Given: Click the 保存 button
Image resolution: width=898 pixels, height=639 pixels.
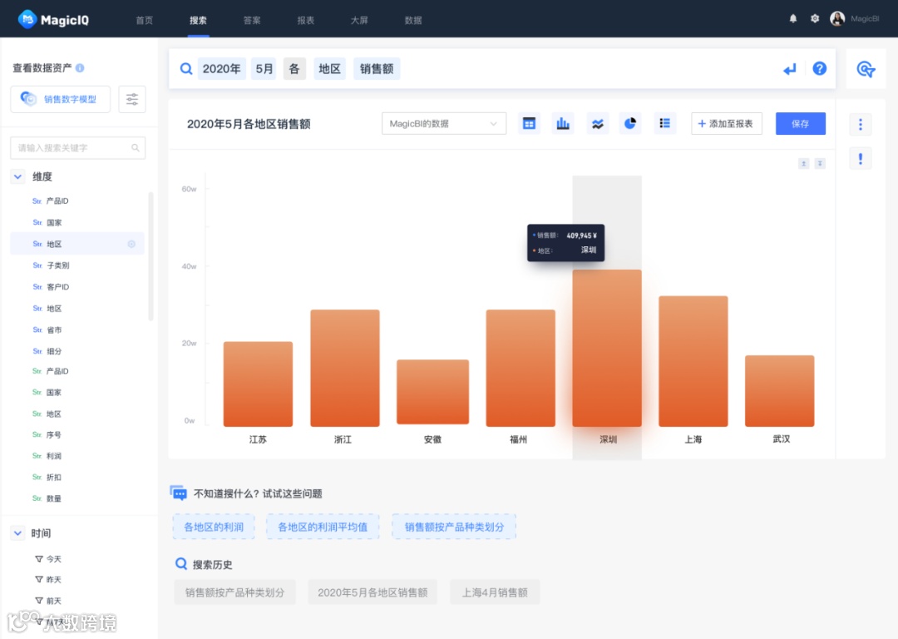Looking at the screenshot, I should point(800,124).
